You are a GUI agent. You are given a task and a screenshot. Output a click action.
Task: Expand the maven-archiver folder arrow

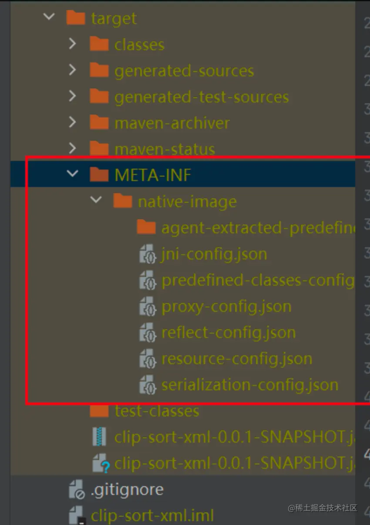pyautogui.click(x=73, y=122)
